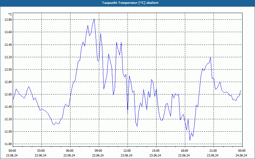The image size is (255, 159).
Task: Select the "12:00" x-axis time label
Action: (x=127, y=151)
